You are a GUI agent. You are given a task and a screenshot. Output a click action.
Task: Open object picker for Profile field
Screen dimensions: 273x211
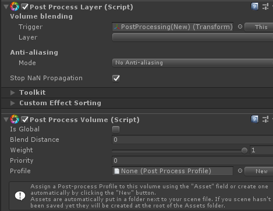pyautogui.click(x=240, y=171)
